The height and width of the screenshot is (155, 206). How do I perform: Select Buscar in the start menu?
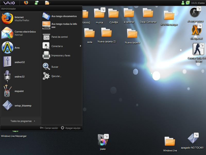click(x=55, y=67)
